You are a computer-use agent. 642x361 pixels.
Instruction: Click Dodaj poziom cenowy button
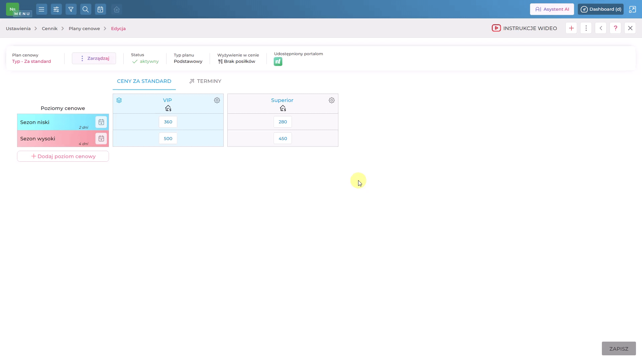tap(63, 156)
